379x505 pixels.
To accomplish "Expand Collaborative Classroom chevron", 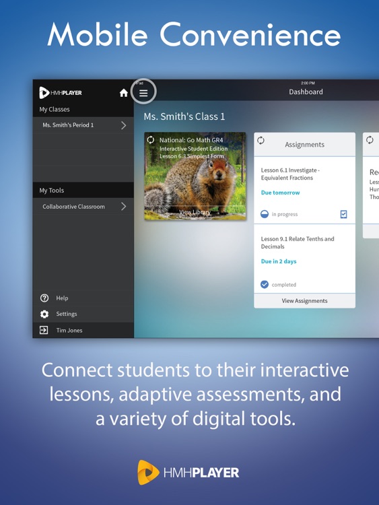I will [124, 207].
